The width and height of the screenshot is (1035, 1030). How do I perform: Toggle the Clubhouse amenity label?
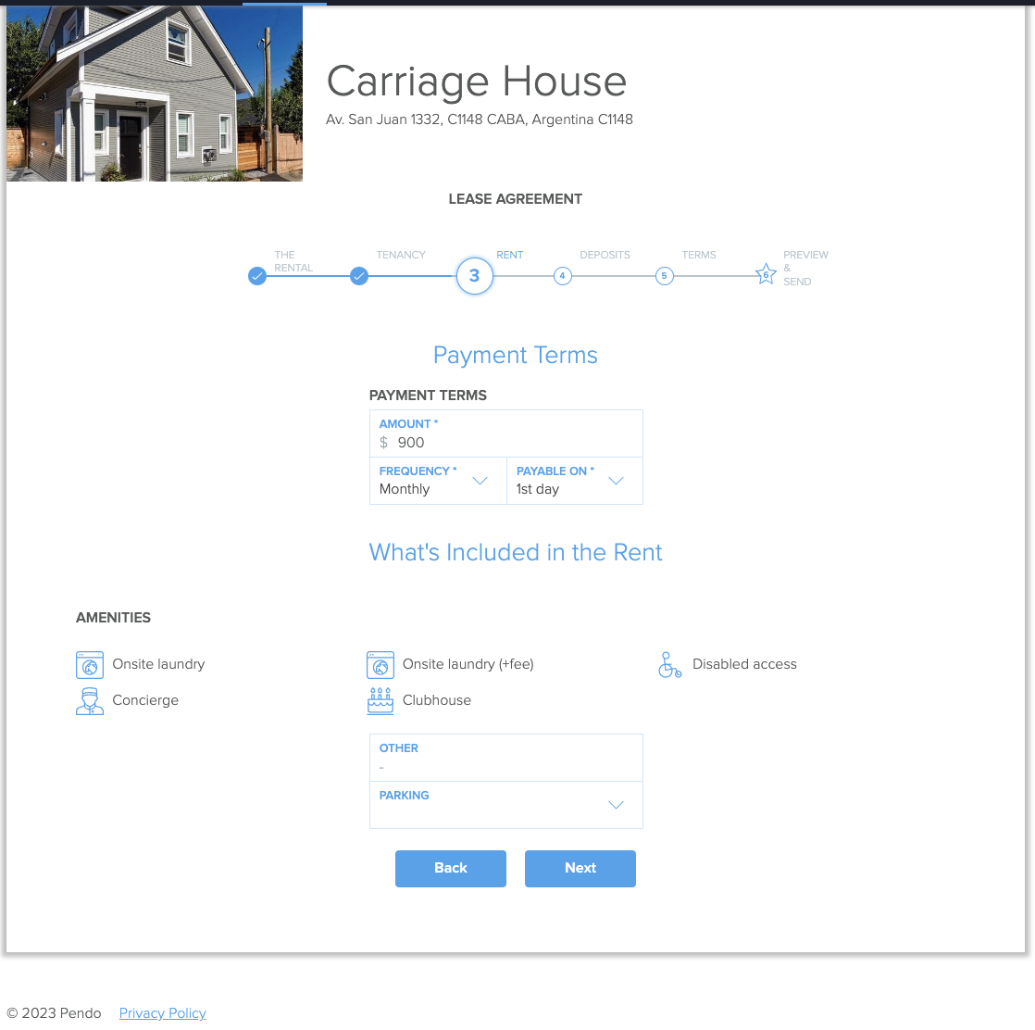click(437, 700)
